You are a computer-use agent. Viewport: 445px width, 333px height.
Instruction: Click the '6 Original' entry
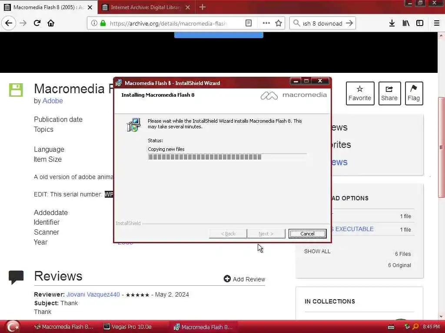(399, 265)
